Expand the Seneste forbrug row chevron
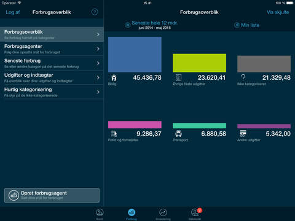The image size is (295, 221). coord(98,63)
